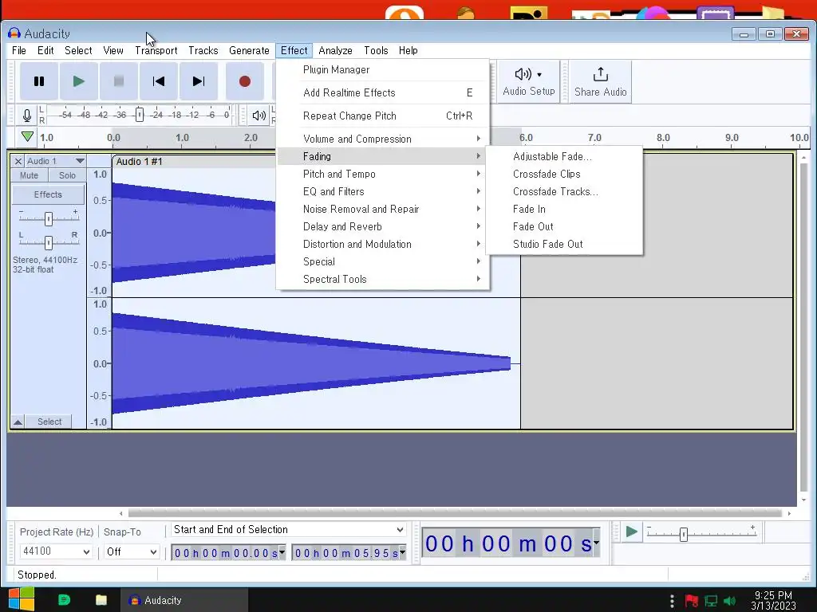Expand Noise Removal and Repair submenu
The image size is (817, 612).
(x=383, y=210)
